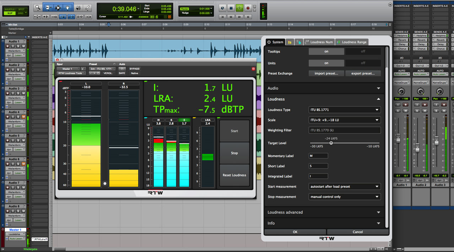Record-enable the Audio 1 track

tap(7, 46)
